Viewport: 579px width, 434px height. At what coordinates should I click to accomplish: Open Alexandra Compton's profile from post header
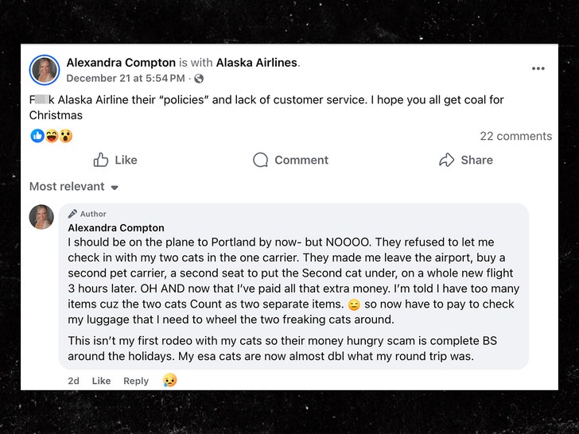coord(120,62)
